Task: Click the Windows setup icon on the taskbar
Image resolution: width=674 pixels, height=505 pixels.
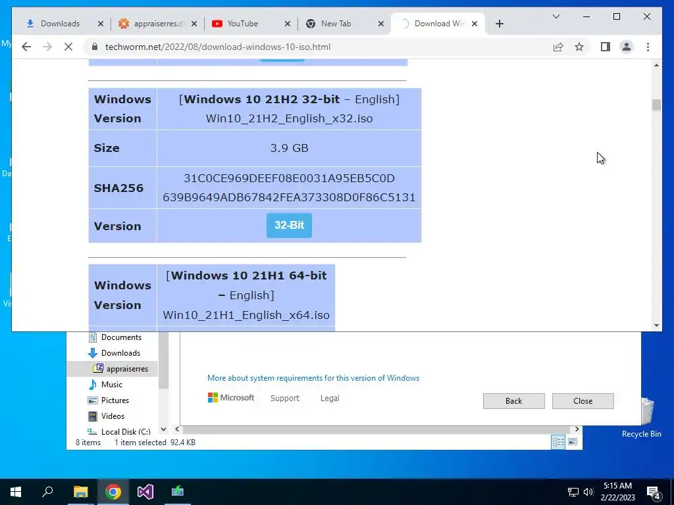Action: pyautogui.click(x=178, y=492)
